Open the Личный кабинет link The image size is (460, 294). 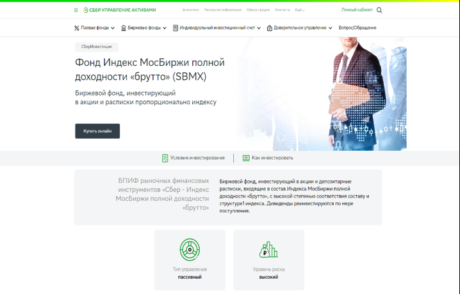(x=357, y=10)
